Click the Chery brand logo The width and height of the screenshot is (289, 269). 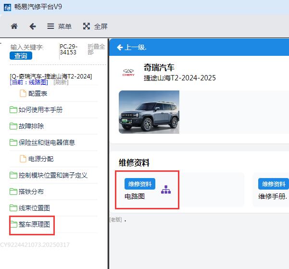click(128, 72)
